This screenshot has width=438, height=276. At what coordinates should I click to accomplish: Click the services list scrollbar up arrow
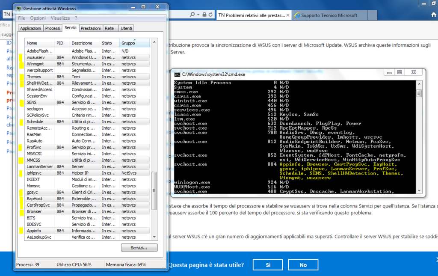point(154,42)
